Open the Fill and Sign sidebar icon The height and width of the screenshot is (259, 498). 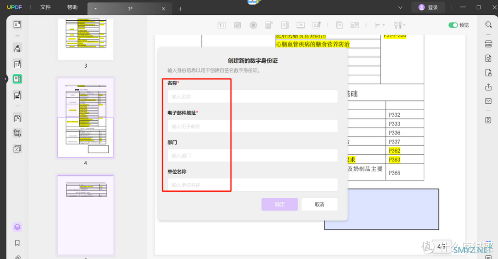17,95
